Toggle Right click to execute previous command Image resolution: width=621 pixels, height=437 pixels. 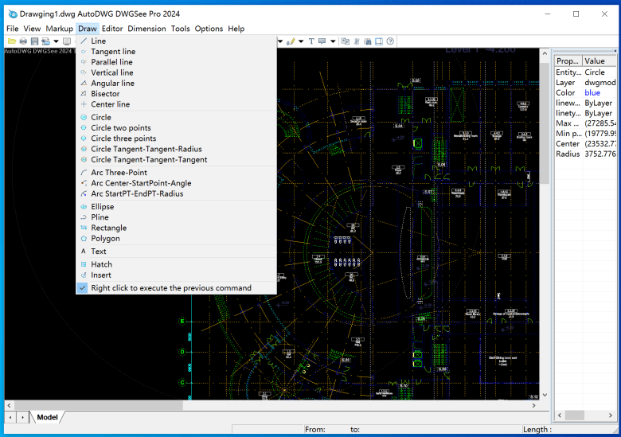[176, 288]
